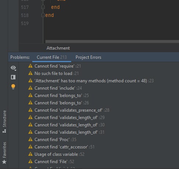
Task: Select the "Usage of class variable" warning
Action: (56, 154)
